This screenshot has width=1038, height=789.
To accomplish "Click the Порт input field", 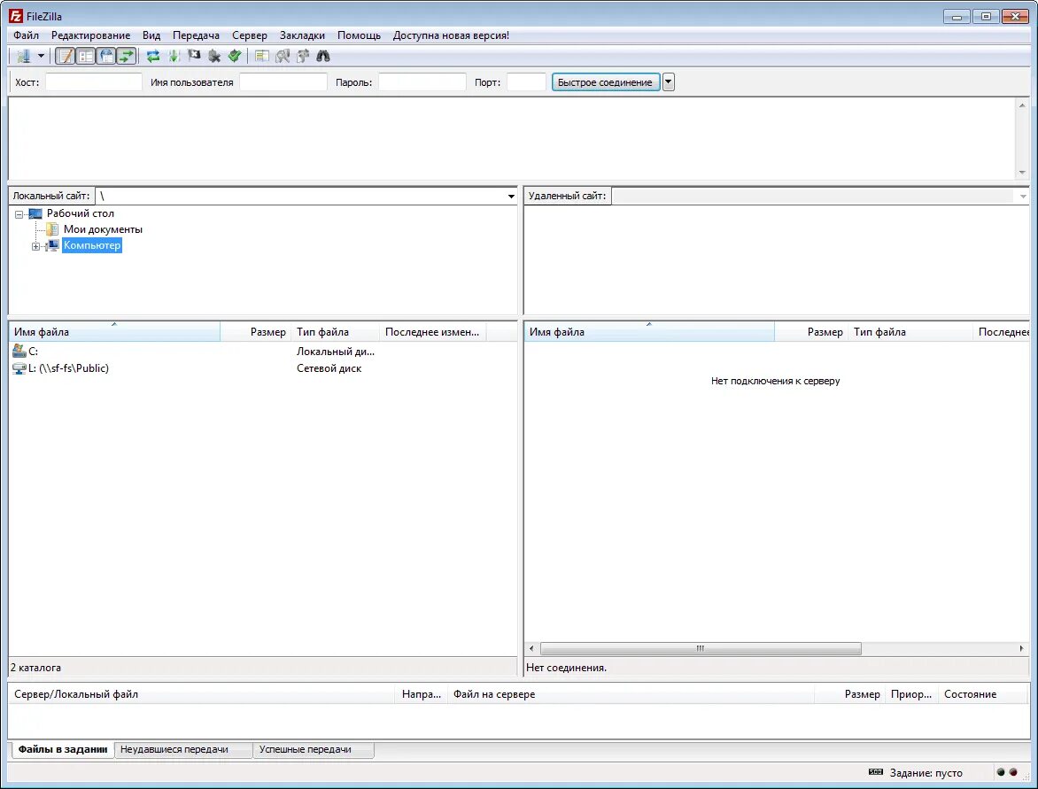I will (526, 82).
